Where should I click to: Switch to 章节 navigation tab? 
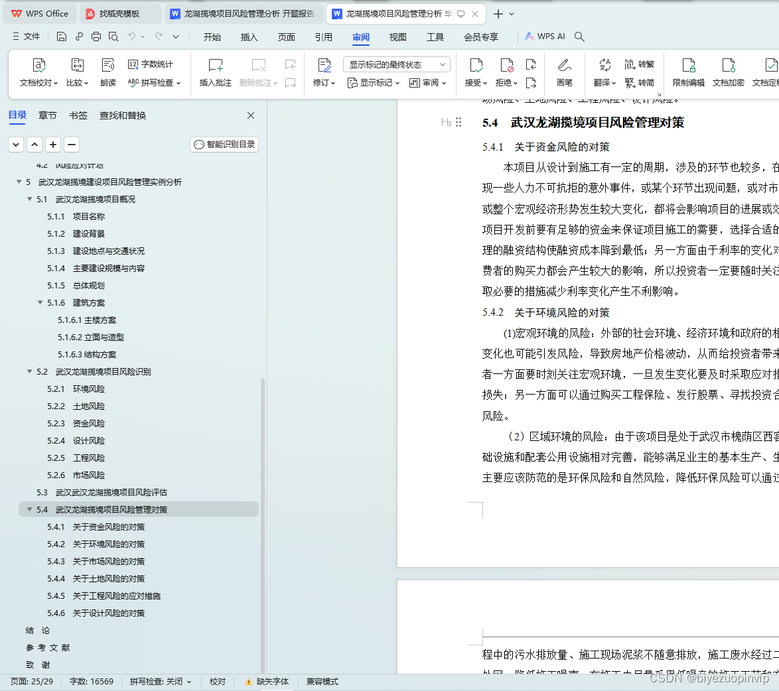48,115
